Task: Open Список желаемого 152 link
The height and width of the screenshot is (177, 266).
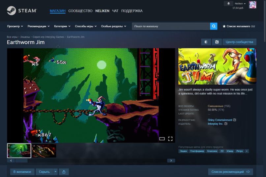Action: pos(239,26)
